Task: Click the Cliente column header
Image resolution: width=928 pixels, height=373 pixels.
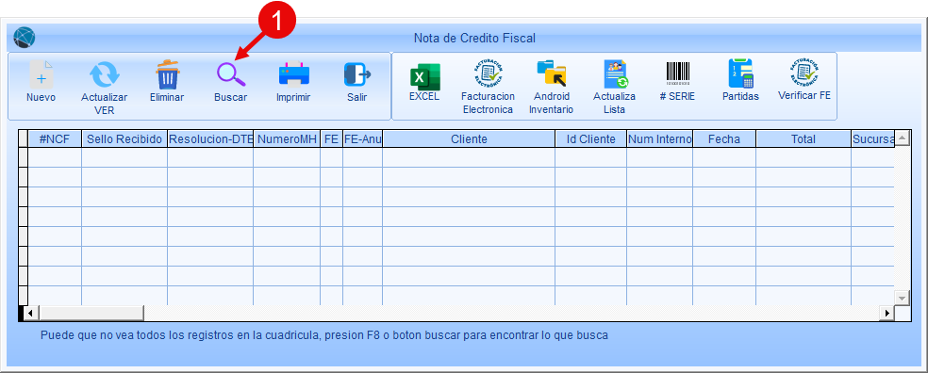Action: point(469,138)
